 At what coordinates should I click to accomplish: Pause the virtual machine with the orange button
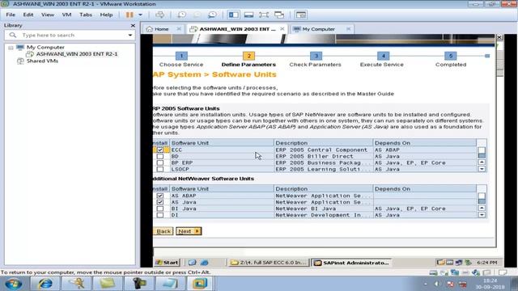tap(129, 15)
